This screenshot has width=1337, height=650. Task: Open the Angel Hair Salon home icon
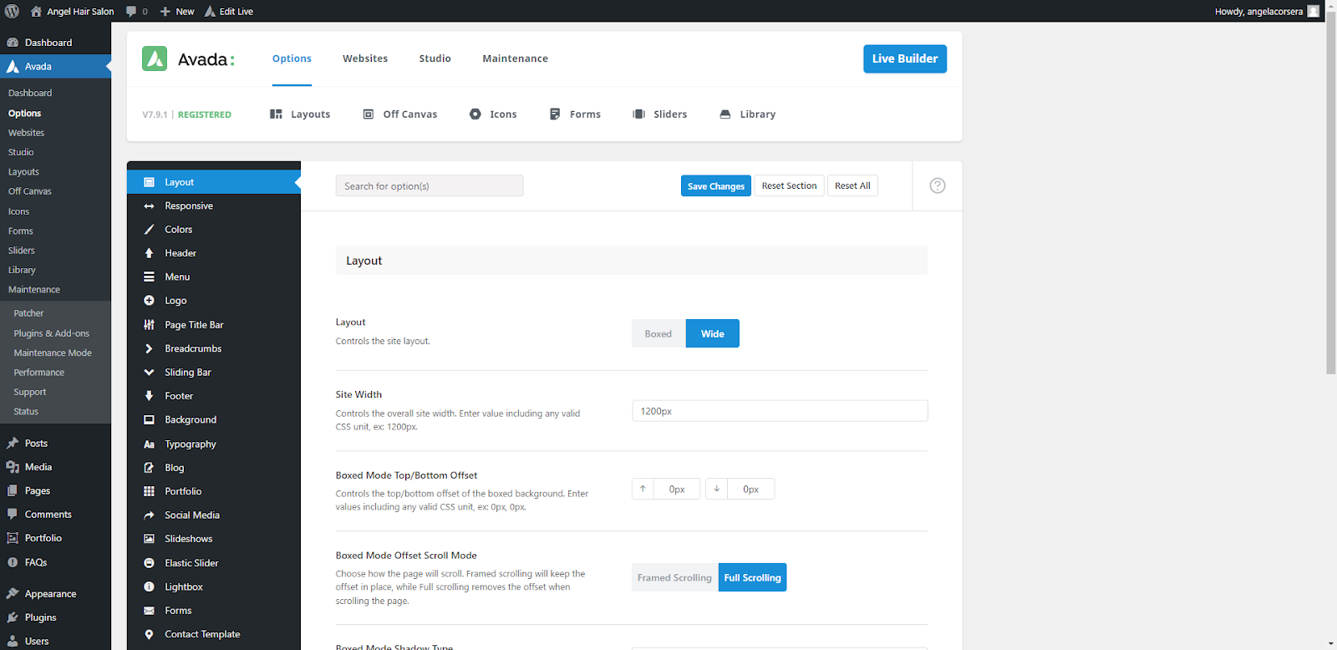[x=36, y=11]
